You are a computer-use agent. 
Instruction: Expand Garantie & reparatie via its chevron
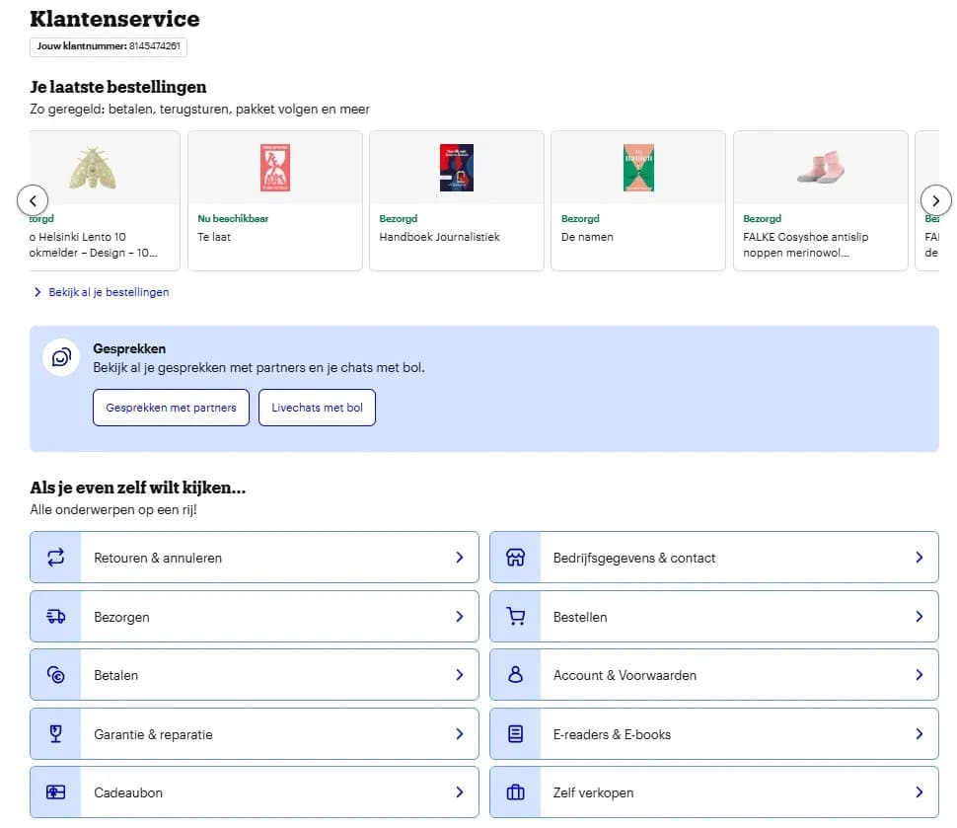(x=460, y=733)
